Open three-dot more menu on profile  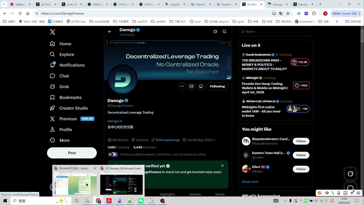(x=182, y=86)
